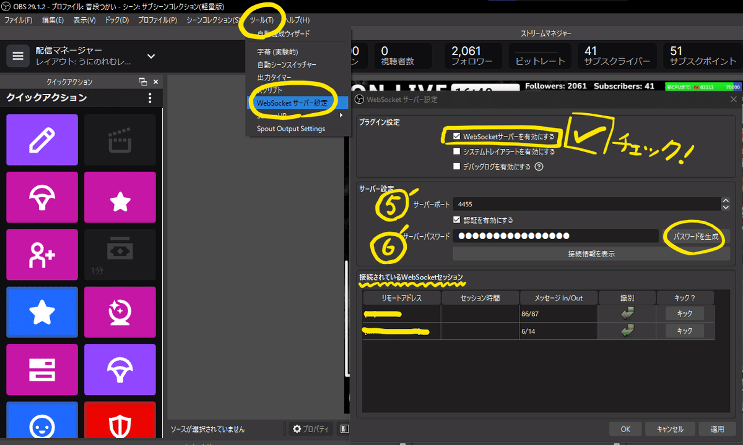Click the add-user quick action tile
Screen dimensions: 743x445
42,255
